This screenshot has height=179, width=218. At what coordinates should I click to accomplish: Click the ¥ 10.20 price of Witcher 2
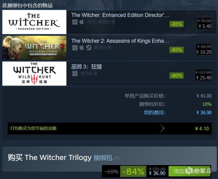point(204,52)
